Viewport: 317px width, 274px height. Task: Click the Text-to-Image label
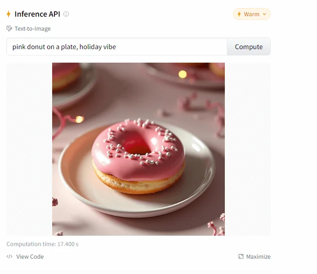click(x=32, y=29)
